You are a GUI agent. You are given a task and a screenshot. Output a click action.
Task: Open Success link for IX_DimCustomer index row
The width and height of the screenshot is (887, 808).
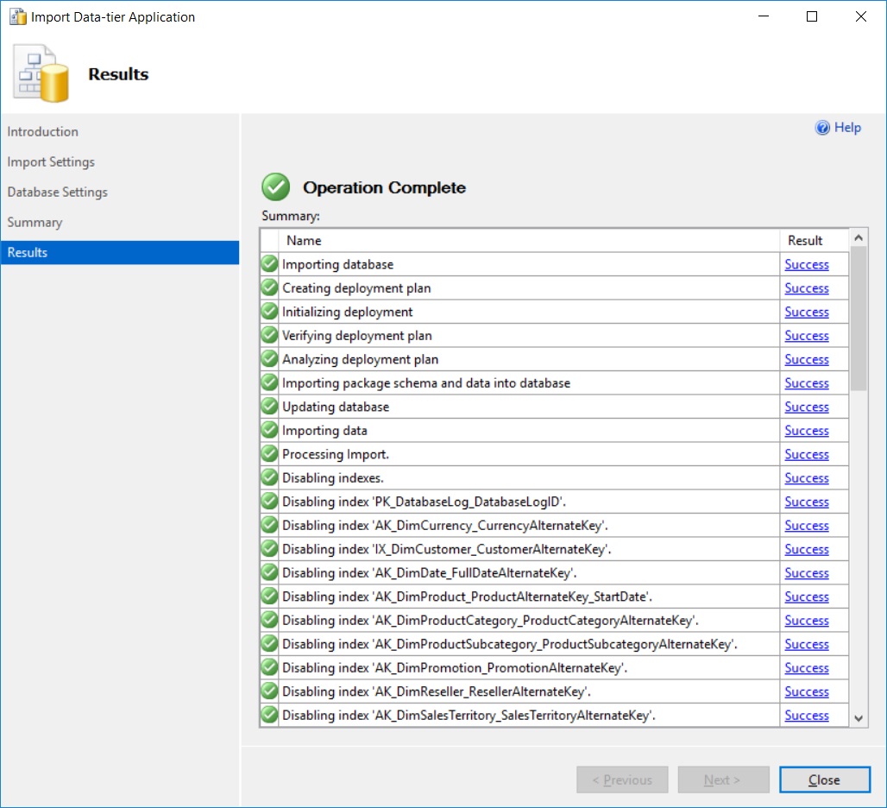tap(807, 549)
